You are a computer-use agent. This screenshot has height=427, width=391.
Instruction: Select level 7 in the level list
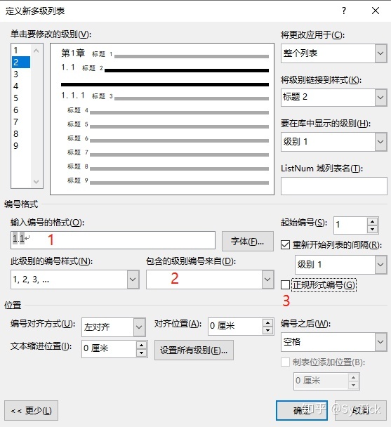coord(21,122)
